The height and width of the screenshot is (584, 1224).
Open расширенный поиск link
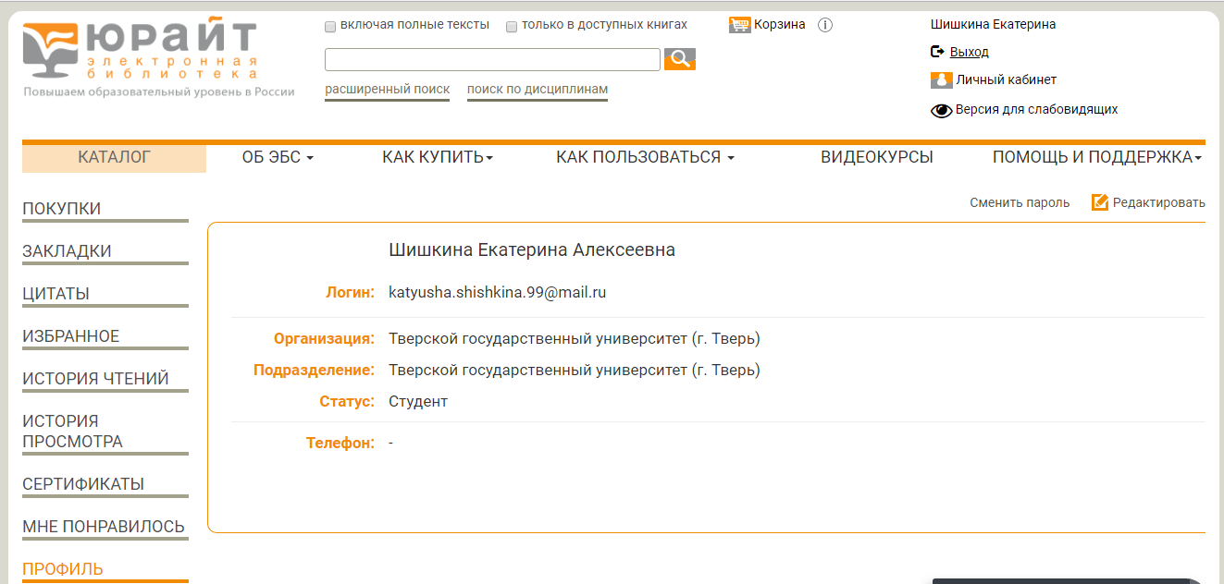click(x=386, y=89)
